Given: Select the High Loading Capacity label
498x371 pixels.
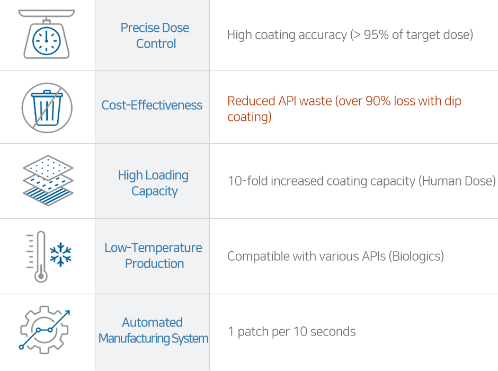Looking at the screenshot, I should [x=154, y=183].
